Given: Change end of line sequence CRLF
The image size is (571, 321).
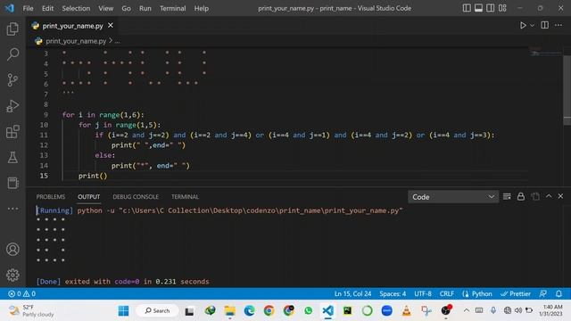Looking at the screenshot, I should (446, 293).
